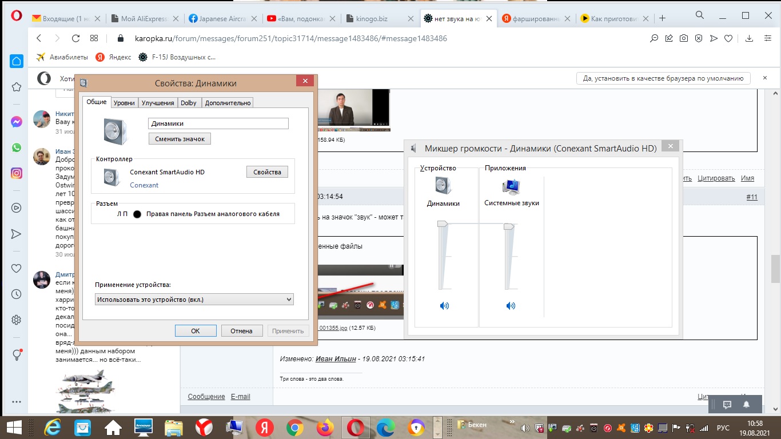Open downloads via the toolbar arrow icon
The width and height of the screenshot is (781, 439).
[x=750, y=39]
